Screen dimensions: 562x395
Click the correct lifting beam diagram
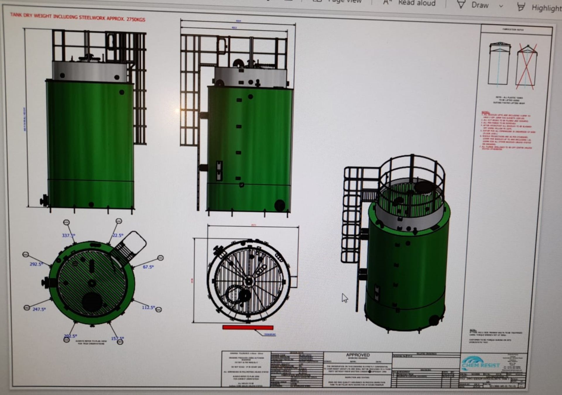(x=499, y=64)
